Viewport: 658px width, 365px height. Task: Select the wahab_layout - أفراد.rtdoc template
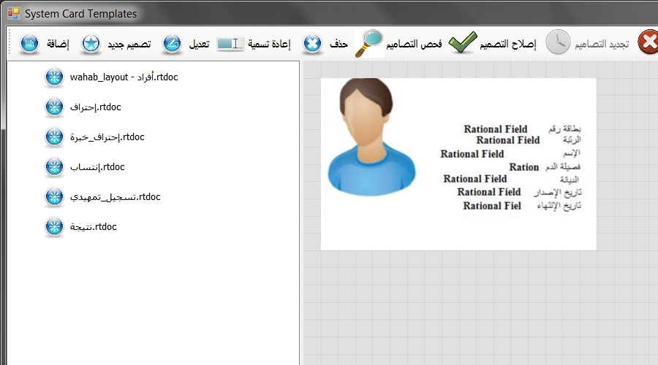(124, 77)
